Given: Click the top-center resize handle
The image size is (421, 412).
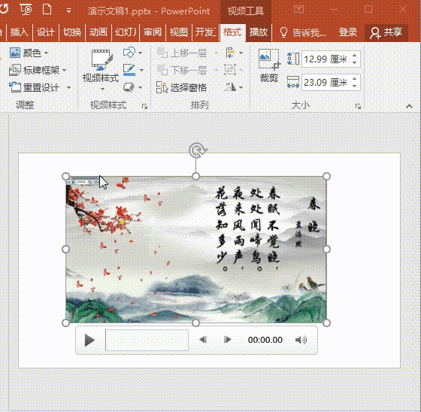Looking at the screenshot, I should click(x=196, y=176).
